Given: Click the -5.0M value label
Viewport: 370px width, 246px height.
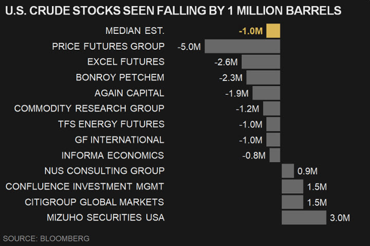Looking at the screenshot, I should click(189, 47).
